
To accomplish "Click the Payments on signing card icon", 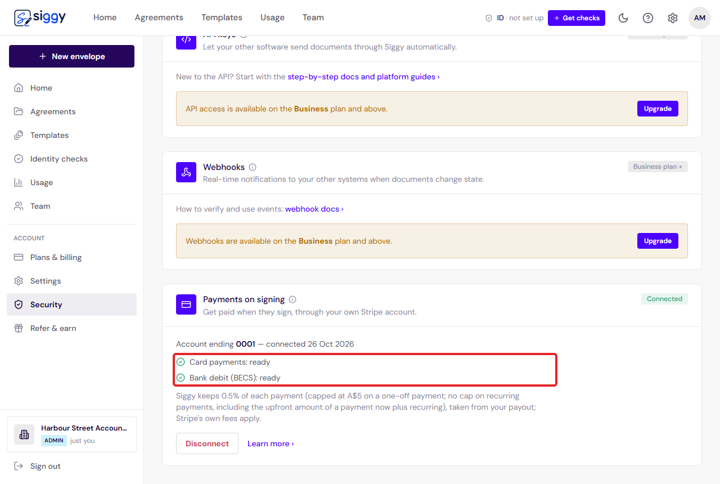I will [186, 304].
